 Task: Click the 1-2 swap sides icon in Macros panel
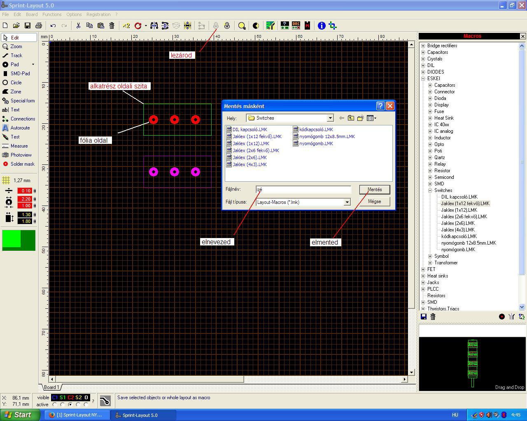click(522, 317)
